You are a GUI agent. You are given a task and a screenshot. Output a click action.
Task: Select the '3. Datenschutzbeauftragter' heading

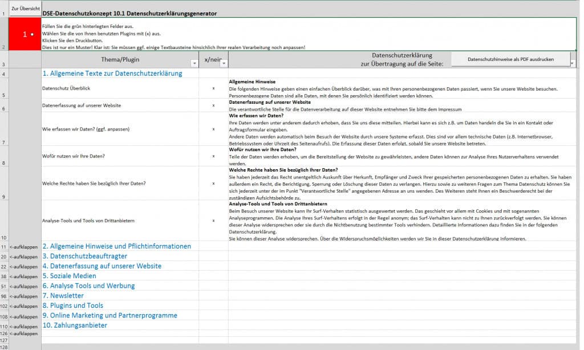[85, 257]
